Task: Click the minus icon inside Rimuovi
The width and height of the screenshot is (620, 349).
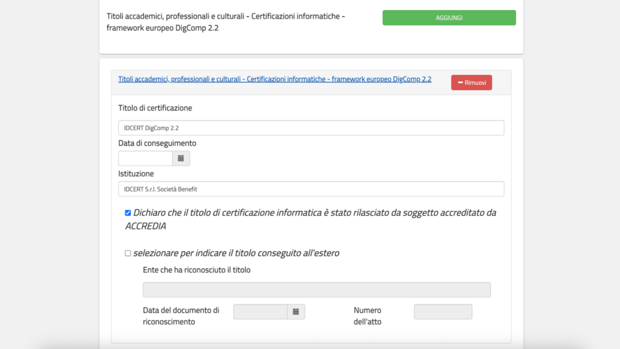Action: coord(460,83)
